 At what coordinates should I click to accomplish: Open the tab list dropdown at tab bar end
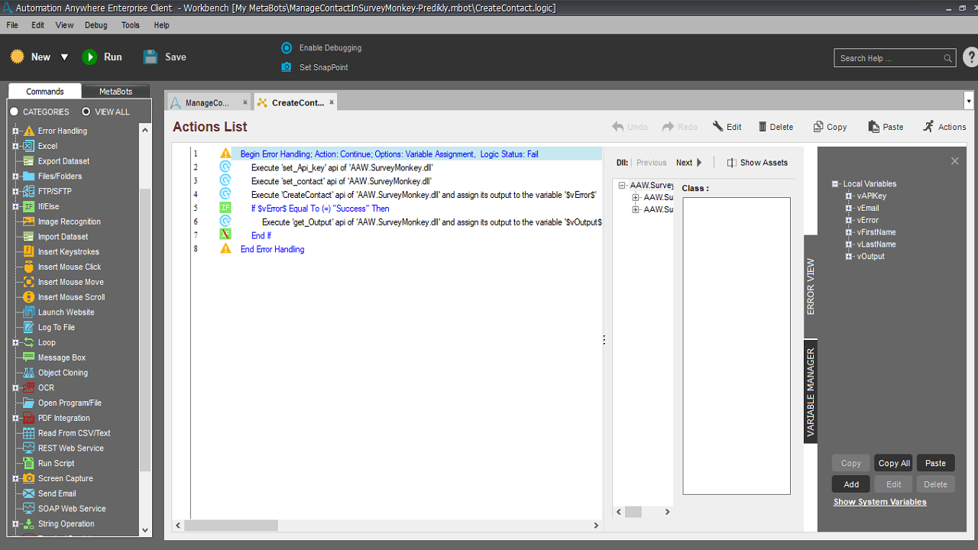pos(969,101)
